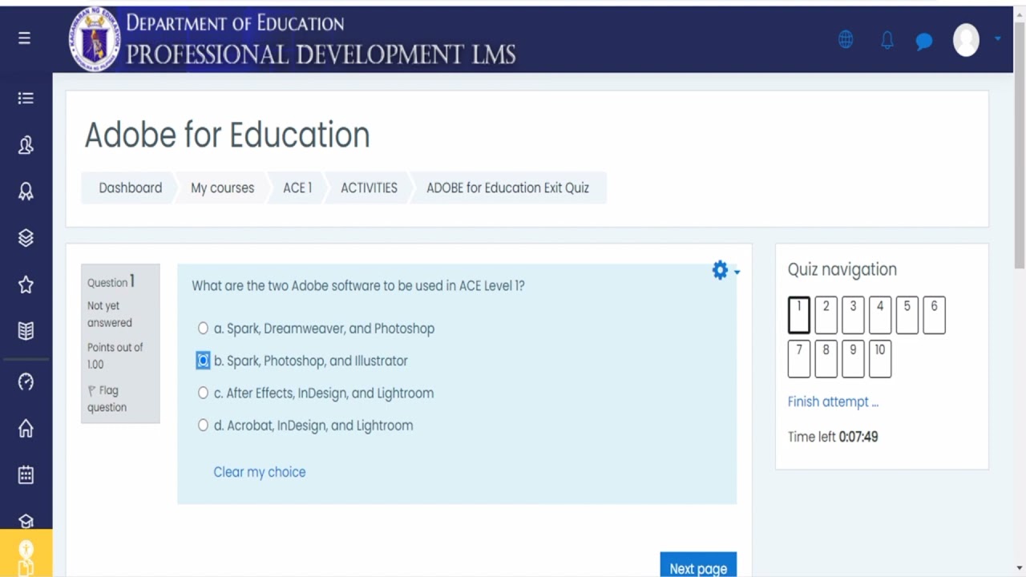Click the star icon in sidebar

pos(26,284)
